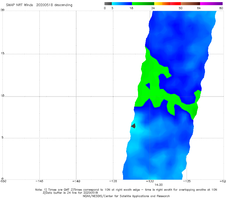The height and width of the screenshot is (198, 226).
Task: Click the color bar label '5' under the scale
Action: (112, 8)
